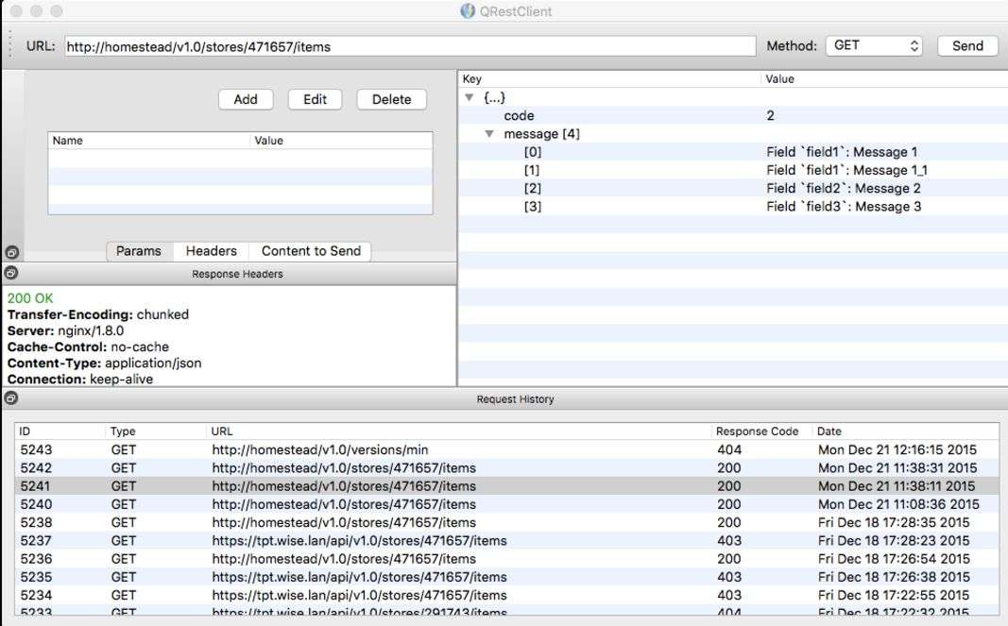Click the Edit parameter button

click(x=315, y=99)
